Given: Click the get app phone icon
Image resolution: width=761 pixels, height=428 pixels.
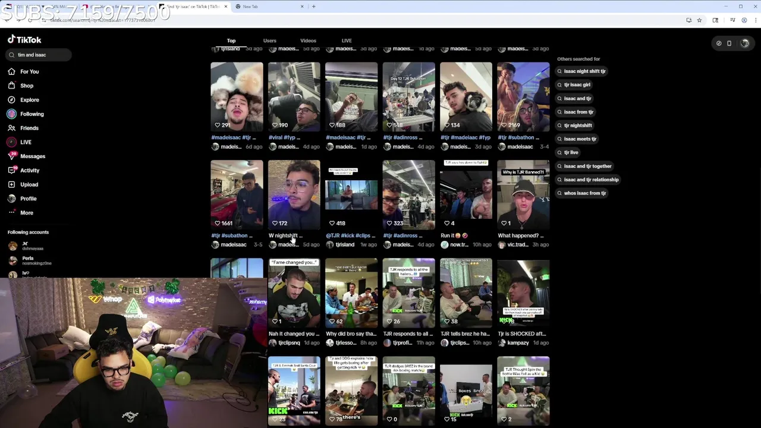Looking at the screenshot, I should 729,43.
